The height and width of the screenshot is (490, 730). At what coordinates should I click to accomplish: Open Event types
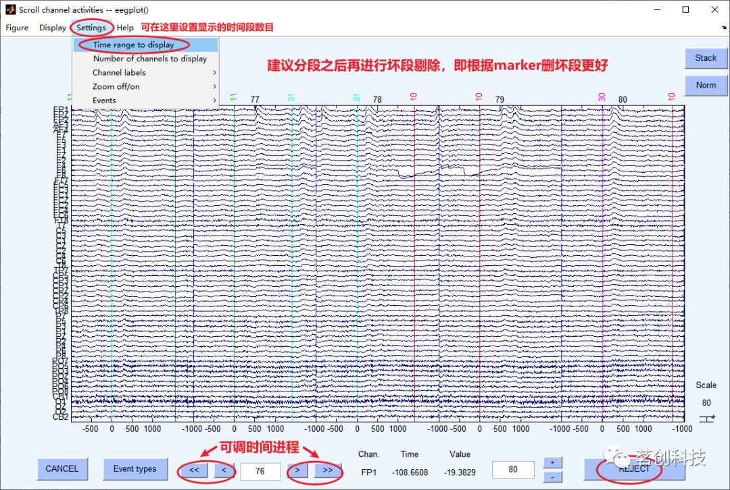coord(135,469)
